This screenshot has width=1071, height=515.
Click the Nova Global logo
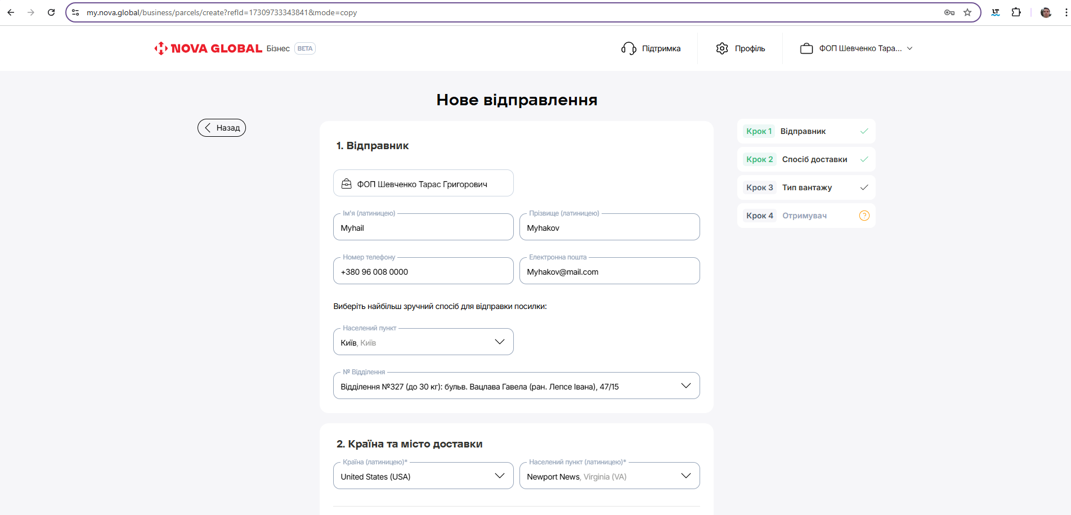(208, 48)
